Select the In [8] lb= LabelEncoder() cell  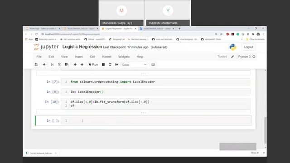(x=156, y=92)
